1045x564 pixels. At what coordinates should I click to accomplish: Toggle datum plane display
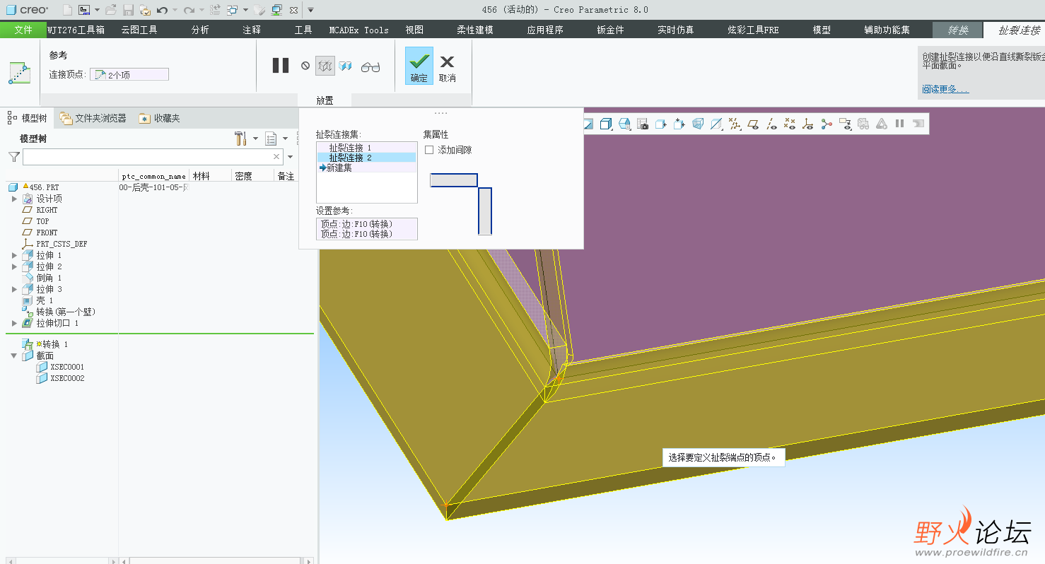pyautogui.click(x=753, y=124)
